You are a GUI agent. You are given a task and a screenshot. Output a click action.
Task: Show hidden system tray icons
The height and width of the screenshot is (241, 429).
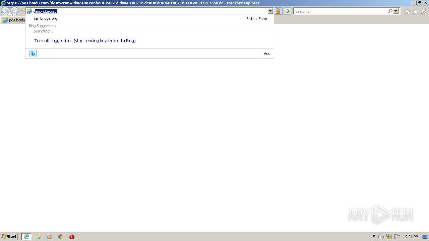(374, 237)
